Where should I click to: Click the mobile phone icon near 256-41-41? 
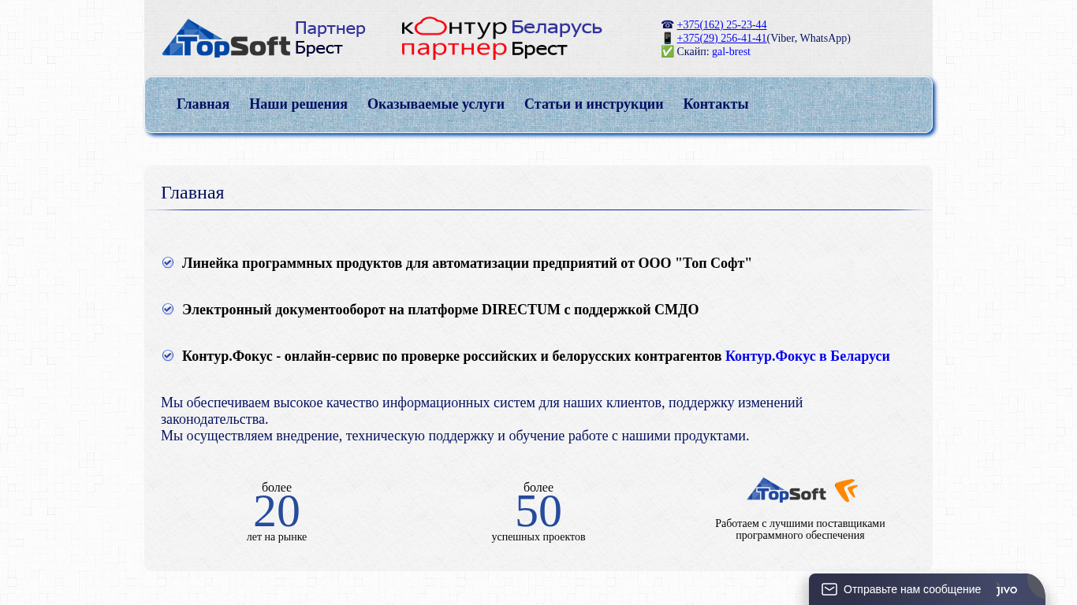[x=667, y=38]
